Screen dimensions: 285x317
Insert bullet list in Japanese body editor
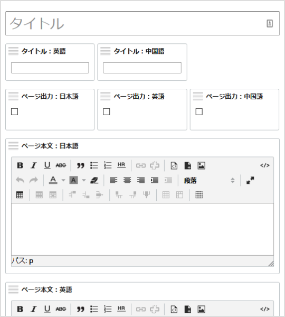tap(94, 165)
